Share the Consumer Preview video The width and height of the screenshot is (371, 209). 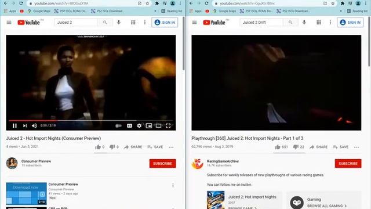pos(133,147)
